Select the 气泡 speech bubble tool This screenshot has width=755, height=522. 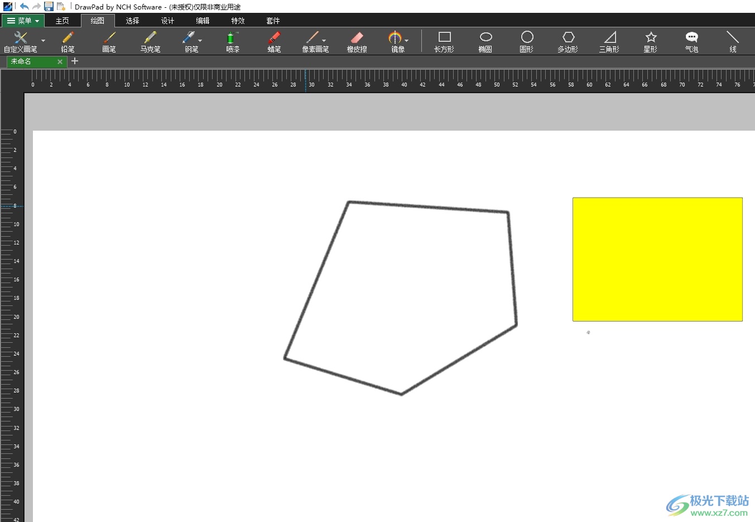(x=691, y=41)
